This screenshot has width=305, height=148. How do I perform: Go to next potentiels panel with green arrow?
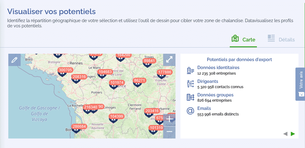click(x=293, y=134)
